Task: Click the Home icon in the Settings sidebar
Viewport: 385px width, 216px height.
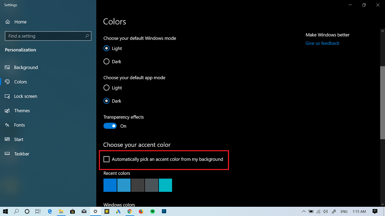Action: (8, 22)
